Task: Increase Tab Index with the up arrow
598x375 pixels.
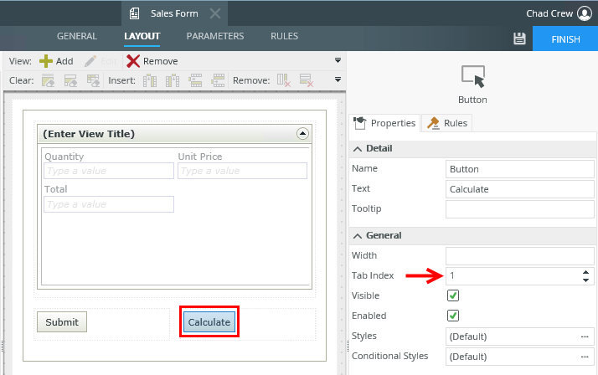Action: click(x=585, y=271)
